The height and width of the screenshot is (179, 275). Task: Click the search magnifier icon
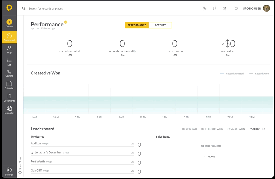(x=23, y=8)
